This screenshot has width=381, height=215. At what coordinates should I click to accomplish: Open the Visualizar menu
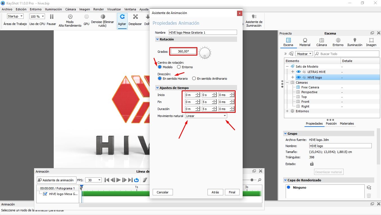click(114, 9)
